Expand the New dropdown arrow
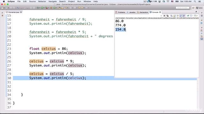The height and width of the screenshot is (114, 204). click(x=4, y=8)
